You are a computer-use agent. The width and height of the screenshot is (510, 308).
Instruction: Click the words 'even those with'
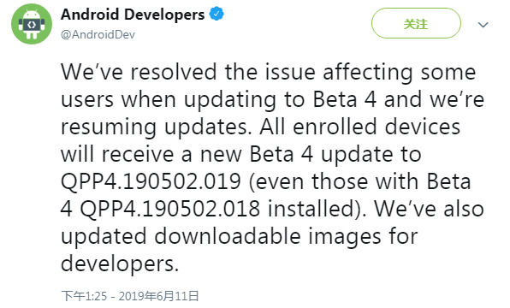pyautogui.click(x=334, y=181)
